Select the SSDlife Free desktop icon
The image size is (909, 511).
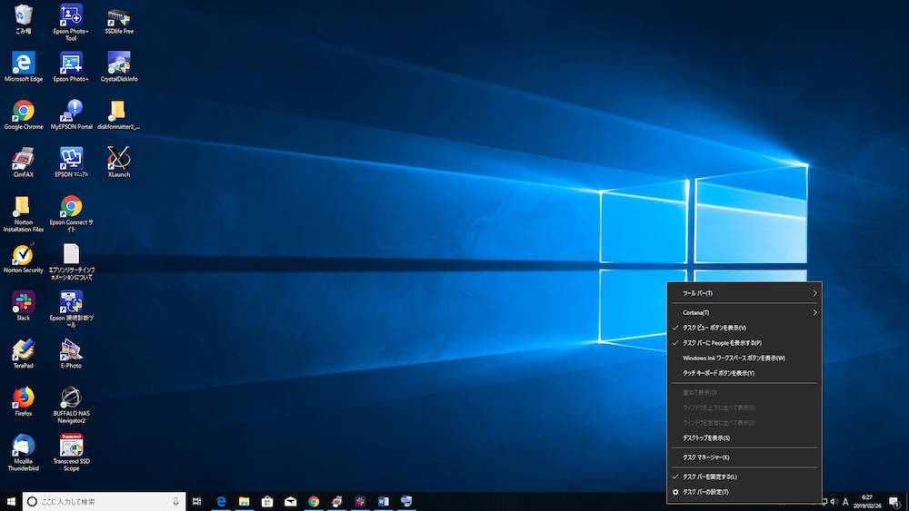tap(119, 20)
